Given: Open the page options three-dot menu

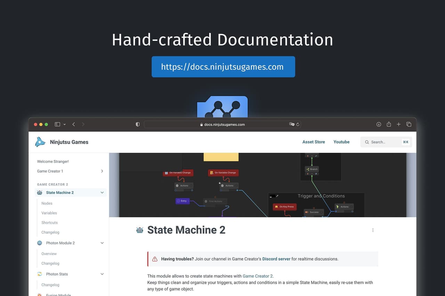Looking at the screenshot, I should click(373, 230).
